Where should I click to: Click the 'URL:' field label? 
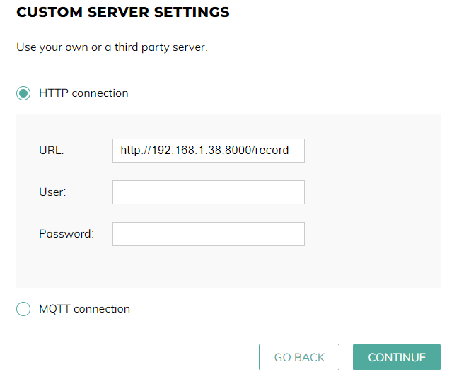(52, 151)
